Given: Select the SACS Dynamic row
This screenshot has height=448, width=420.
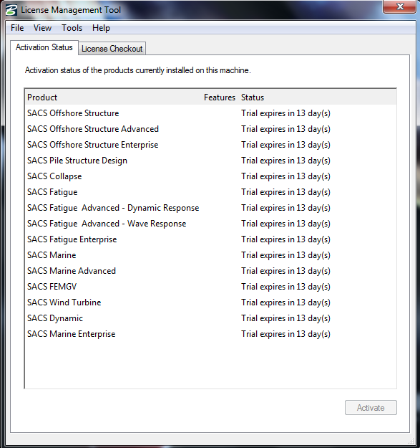Looking at the screenshot, I should [x=210, y=318].
